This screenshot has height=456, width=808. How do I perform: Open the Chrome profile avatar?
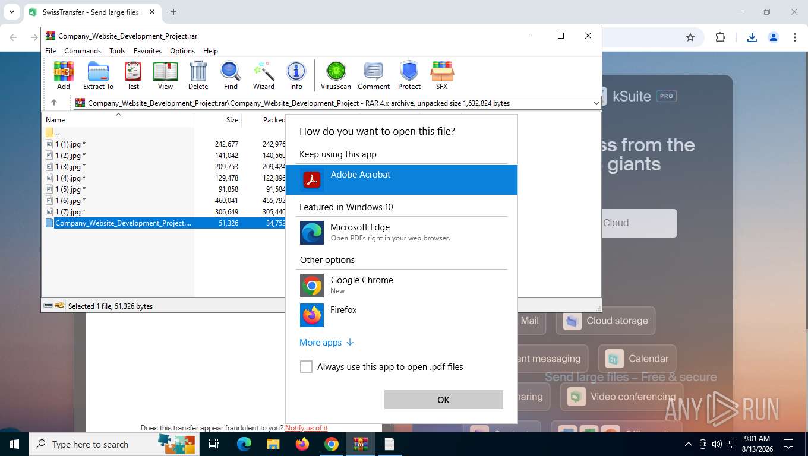(774, 37)
